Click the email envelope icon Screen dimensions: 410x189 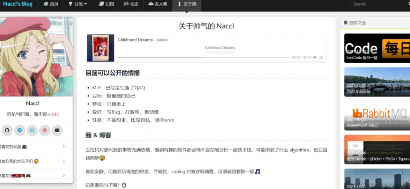click(x=57, y=130)
